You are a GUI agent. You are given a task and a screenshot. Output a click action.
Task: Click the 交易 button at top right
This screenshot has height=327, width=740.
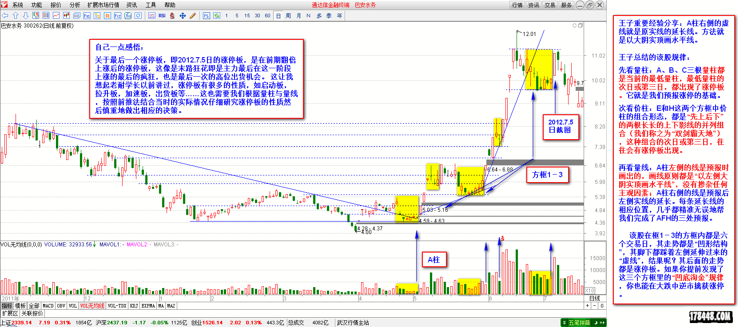550,5
